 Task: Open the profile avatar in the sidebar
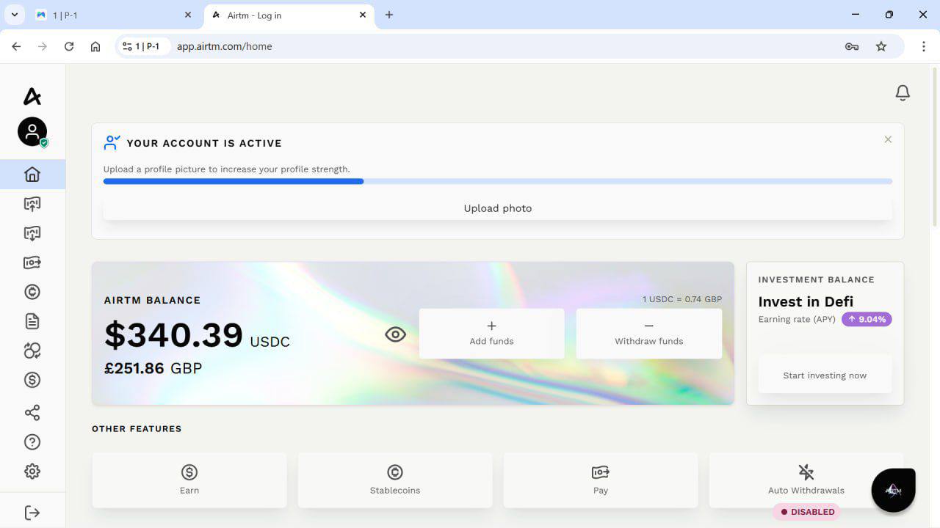(32, 132)
